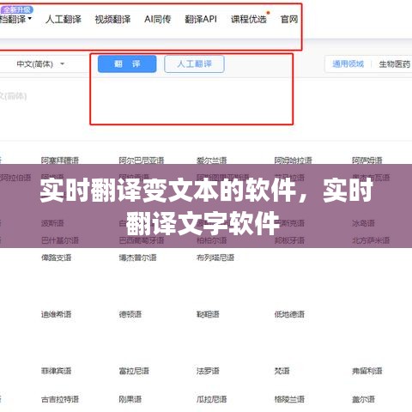Expand the 文档翻译 dropdown arrow
Screen dimensions: 412x412
(x=29, y=19)
